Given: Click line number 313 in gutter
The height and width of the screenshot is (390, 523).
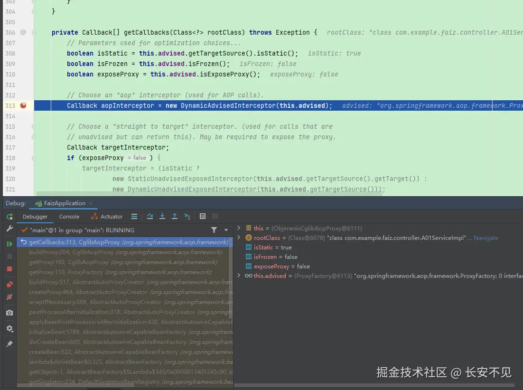Looking at the screenshot, I should click(x=10, y=105).
